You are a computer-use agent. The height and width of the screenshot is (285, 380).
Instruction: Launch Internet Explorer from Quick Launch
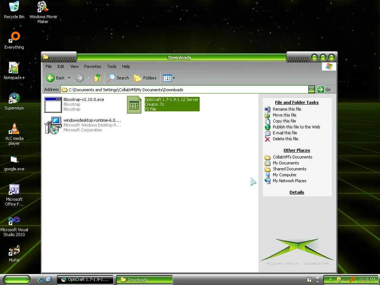40,280
